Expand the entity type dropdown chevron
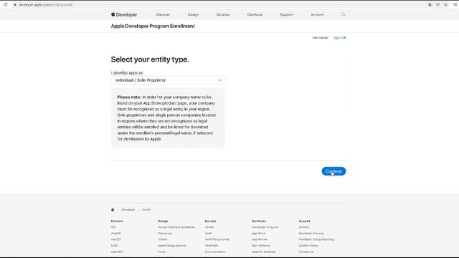 [x=220, y=80]
